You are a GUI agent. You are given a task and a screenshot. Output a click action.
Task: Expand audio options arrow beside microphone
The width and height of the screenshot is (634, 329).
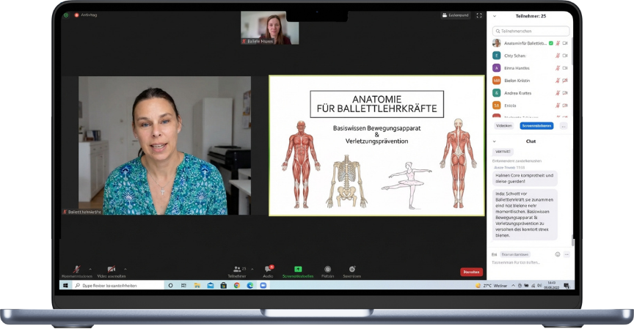click(90, 269)
